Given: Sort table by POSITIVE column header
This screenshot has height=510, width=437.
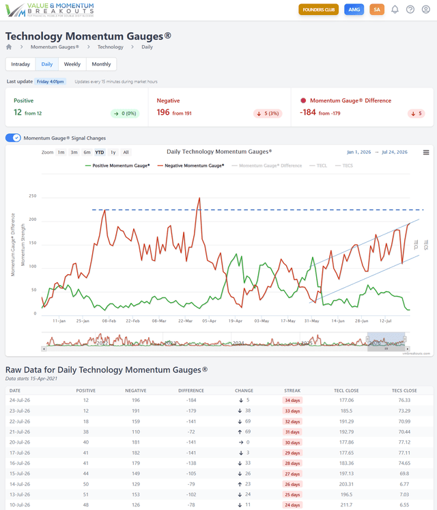Looking at the screenshot, I should (86, 390).
